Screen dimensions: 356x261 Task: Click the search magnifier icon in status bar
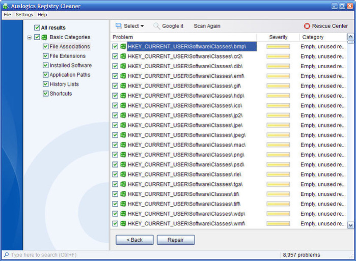pos(6,255)
